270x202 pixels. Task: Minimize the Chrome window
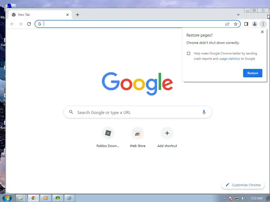click(247, 11)
